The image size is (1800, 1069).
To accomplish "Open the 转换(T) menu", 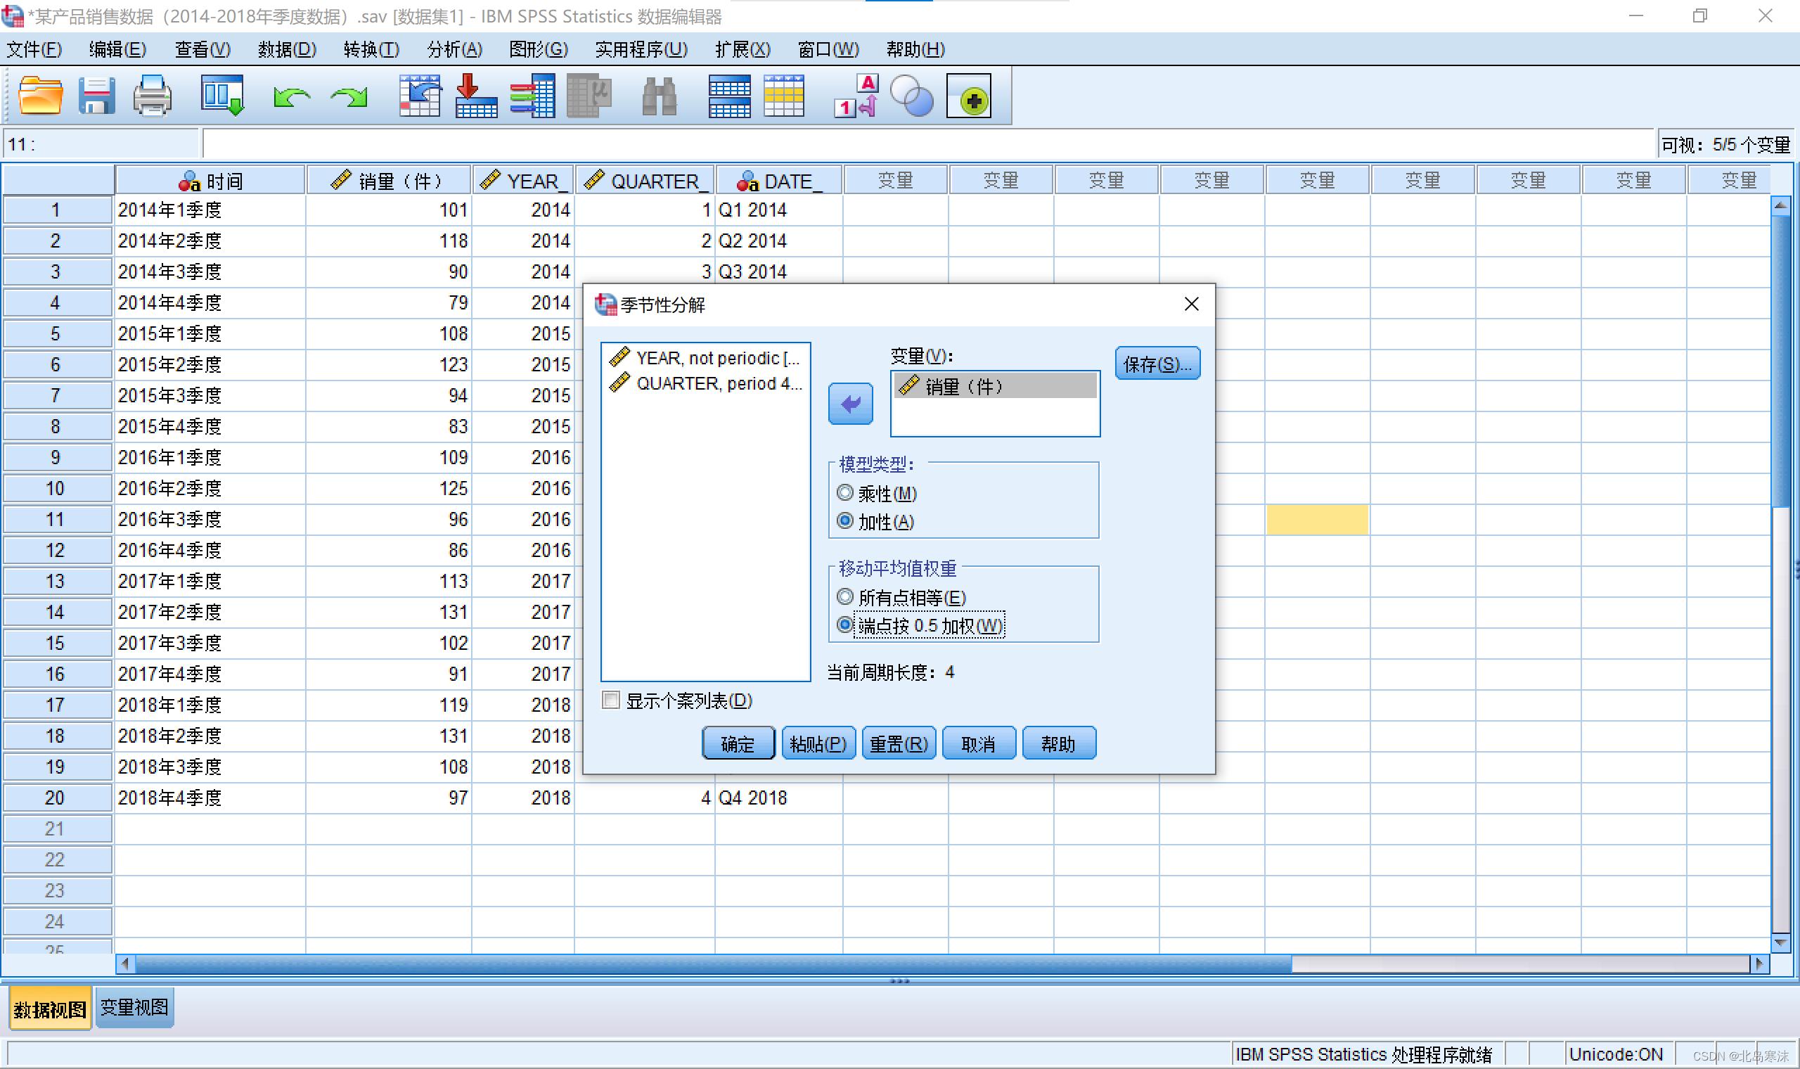I will click(x=371, y=49).
